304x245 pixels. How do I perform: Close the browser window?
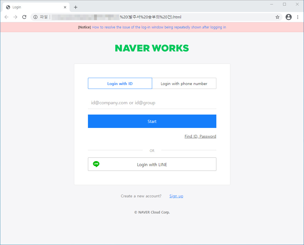297,4
